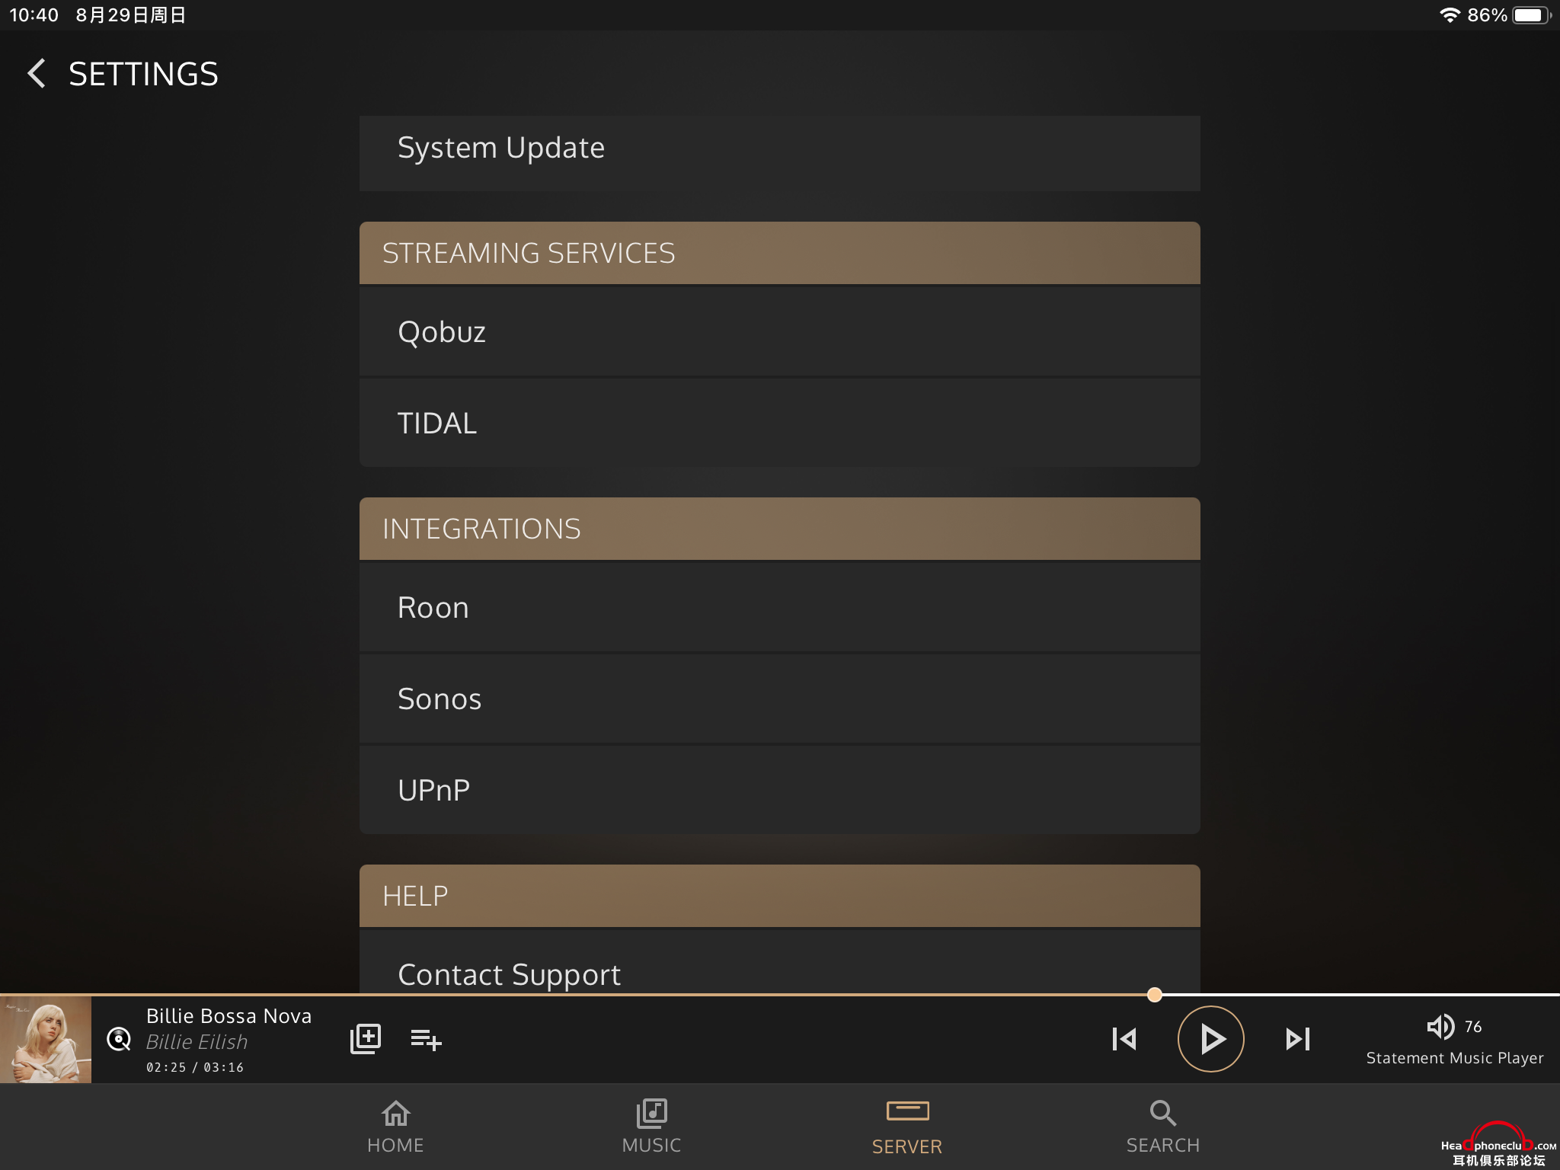Go back using the Settings back arrow
1560x1170 pixels.
pyautogui.click(x=37, y=74)
